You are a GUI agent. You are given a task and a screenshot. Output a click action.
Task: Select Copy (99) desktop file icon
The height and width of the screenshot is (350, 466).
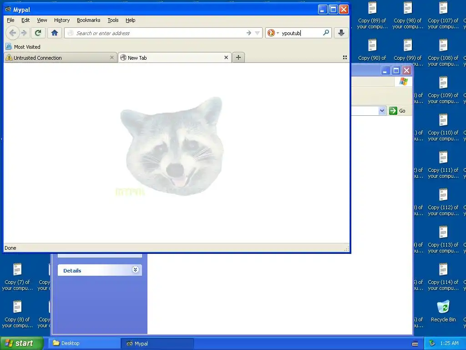click(x=407, y=49)
